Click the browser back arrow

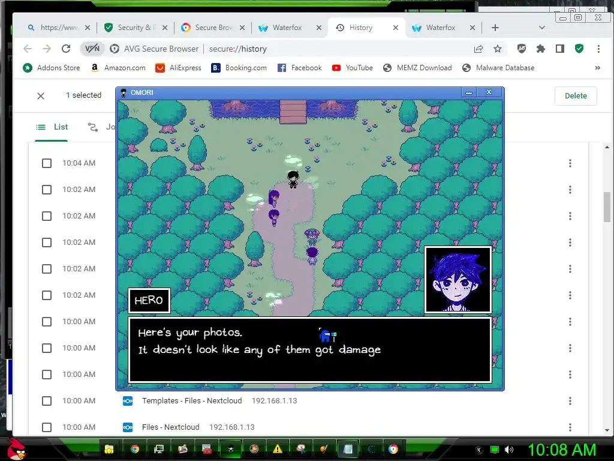pos(28,49)
